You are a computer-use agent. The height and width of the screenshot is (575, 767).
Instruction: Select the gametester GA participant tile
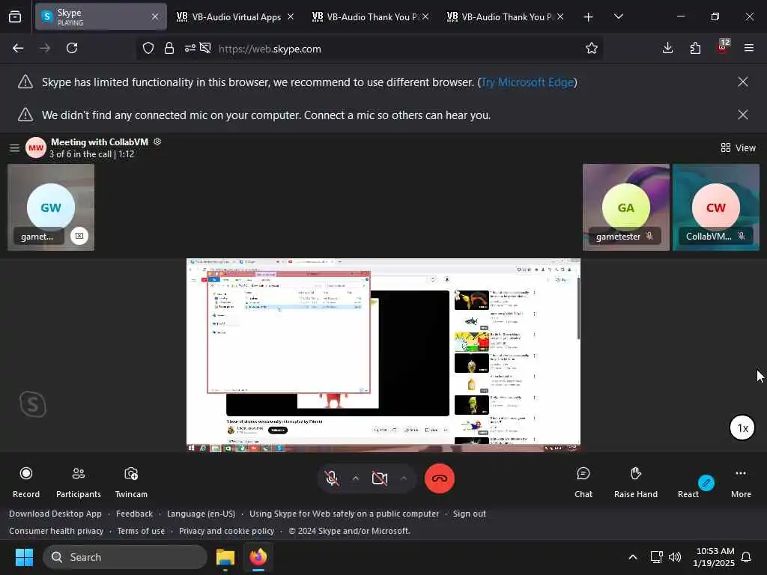pyautogui.click(x=625, y=207)
